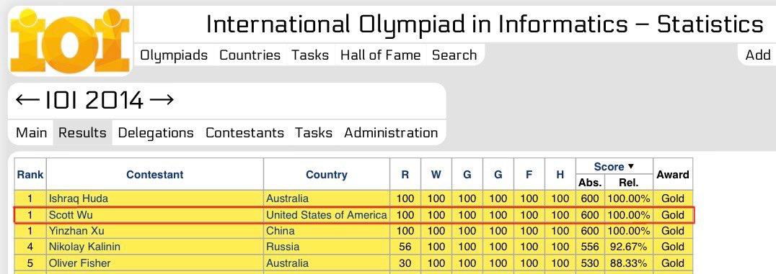Open the Countries menu
The height and width of the screenshot is (274, 776).
click(x=250, y=55)
